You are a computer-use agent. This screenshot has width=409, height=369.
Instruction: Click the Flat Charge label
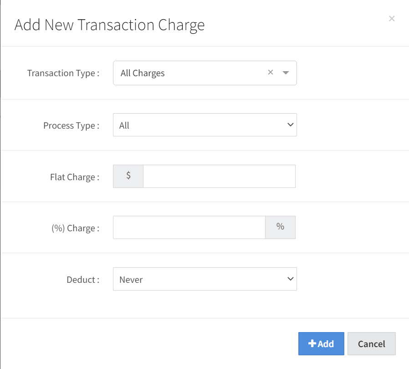pos(74,177)
